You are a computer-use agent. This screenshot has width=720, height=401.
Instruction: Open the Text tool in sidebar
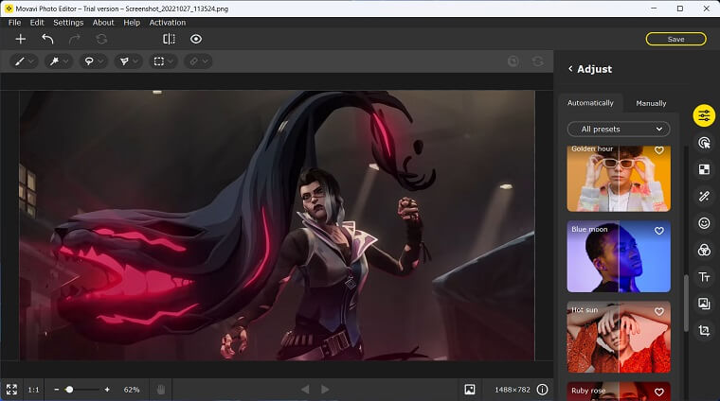704,277
